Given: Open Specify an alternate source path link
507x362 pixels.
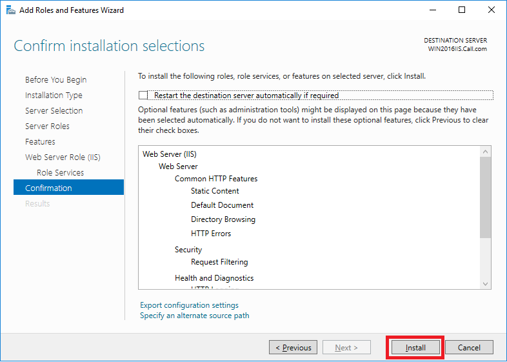Looking at the screenshot, I should coord(195,316).
